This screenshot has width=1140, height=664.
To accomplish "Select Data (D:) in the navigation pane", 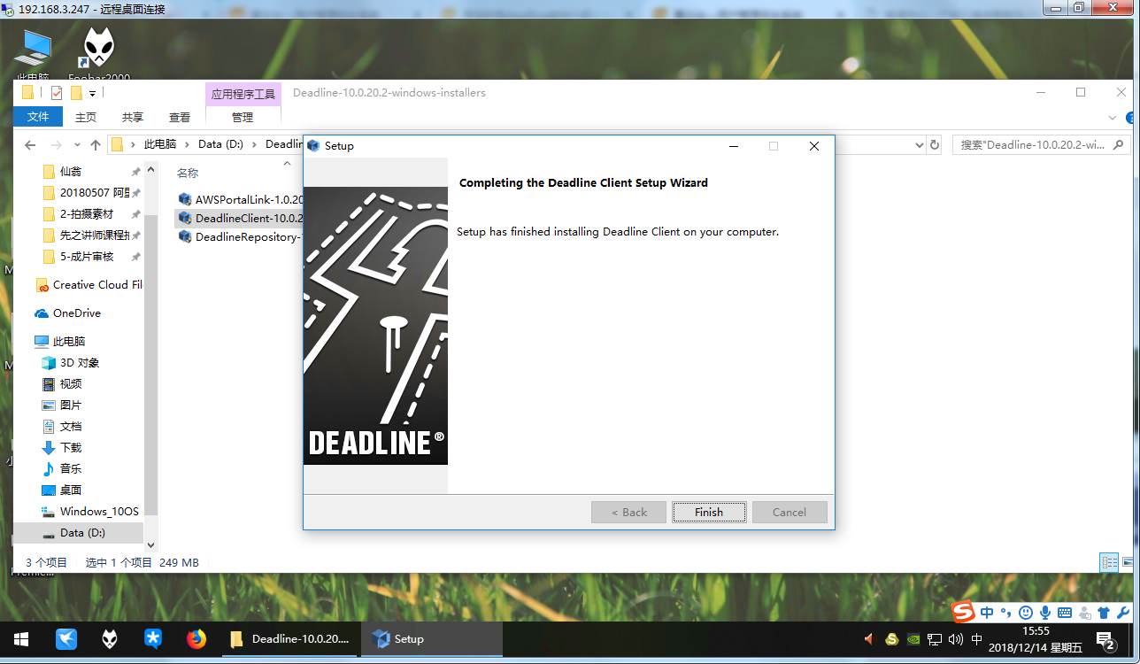I will pyautogui.click(x=82, y=532).
